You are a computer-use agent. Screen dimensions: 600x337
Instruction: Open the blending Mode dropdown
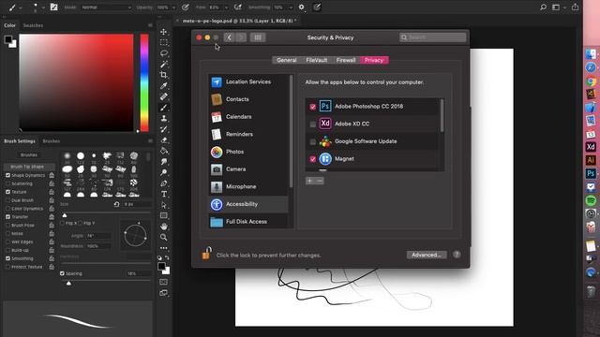[x=106, y=7]
